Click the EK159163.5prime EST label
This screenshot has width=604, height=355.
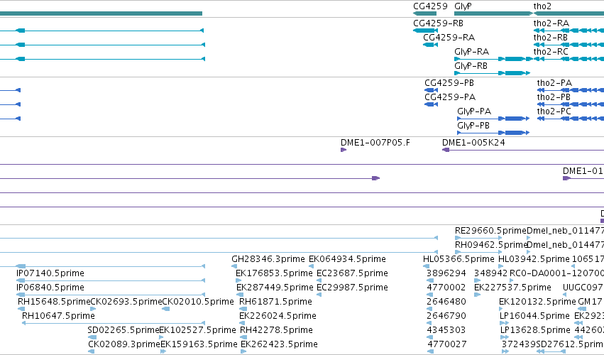point(199,344)
